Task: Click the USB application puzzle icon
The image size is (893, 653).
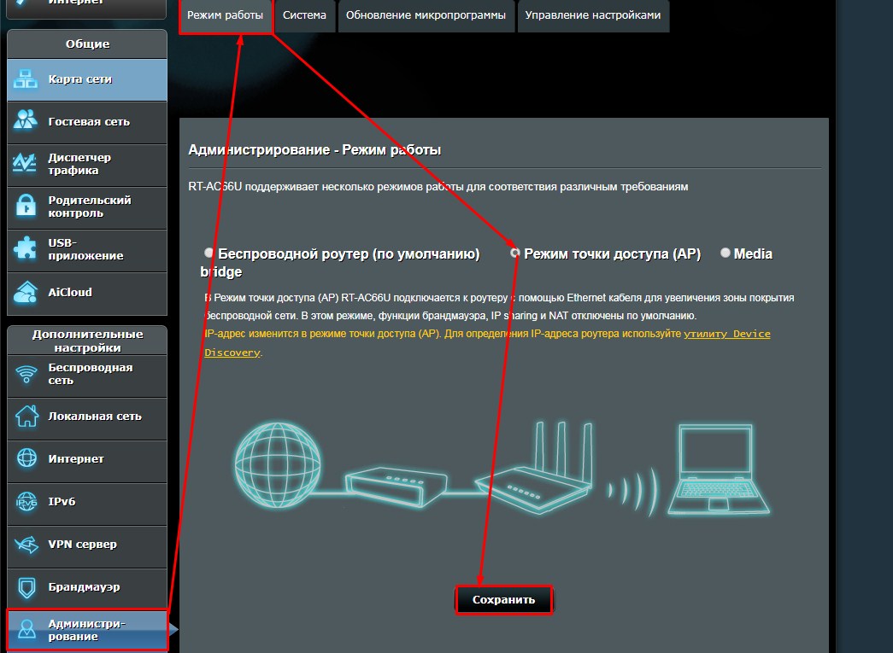Action: pyautogui.click(x=26, y=248)
